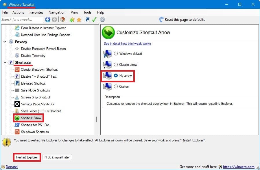
Task: Click the greyed forward navigation arrow
Action: (54, 20)
